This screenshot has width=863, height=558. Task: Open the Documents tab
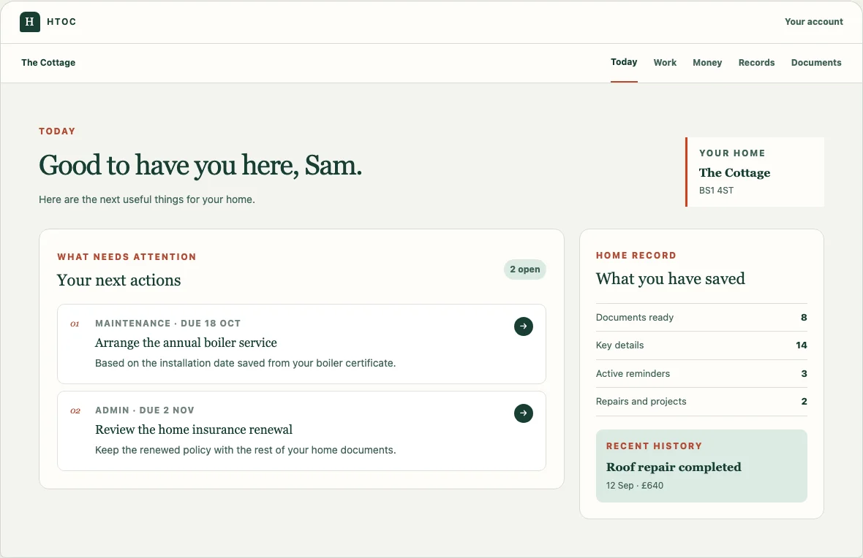click(816, 63)
